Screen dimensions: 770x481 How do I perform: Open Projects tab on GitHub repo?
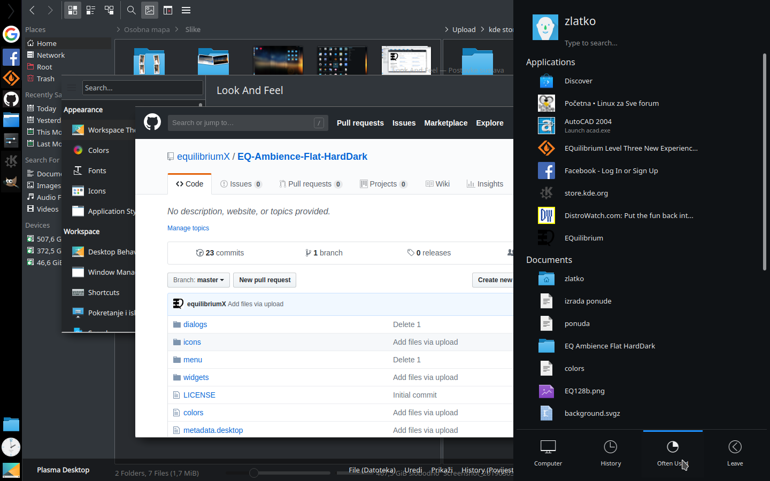point(383,184)
